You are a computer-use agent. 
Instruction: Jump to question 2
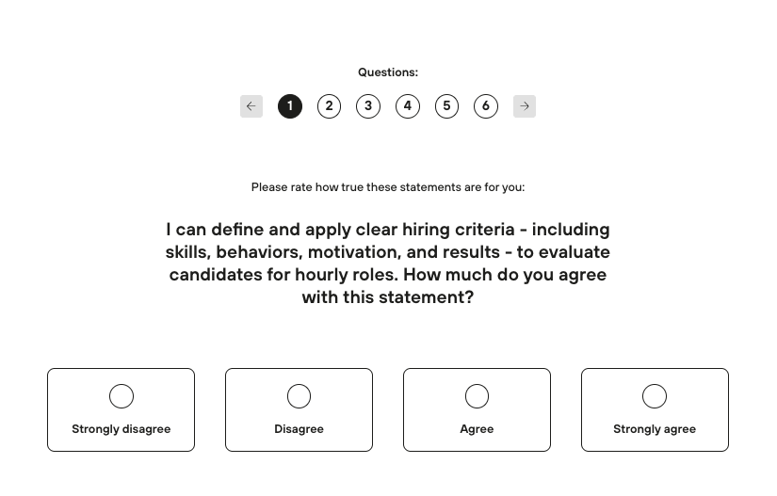pyautogui.click(x=329, y=106)
